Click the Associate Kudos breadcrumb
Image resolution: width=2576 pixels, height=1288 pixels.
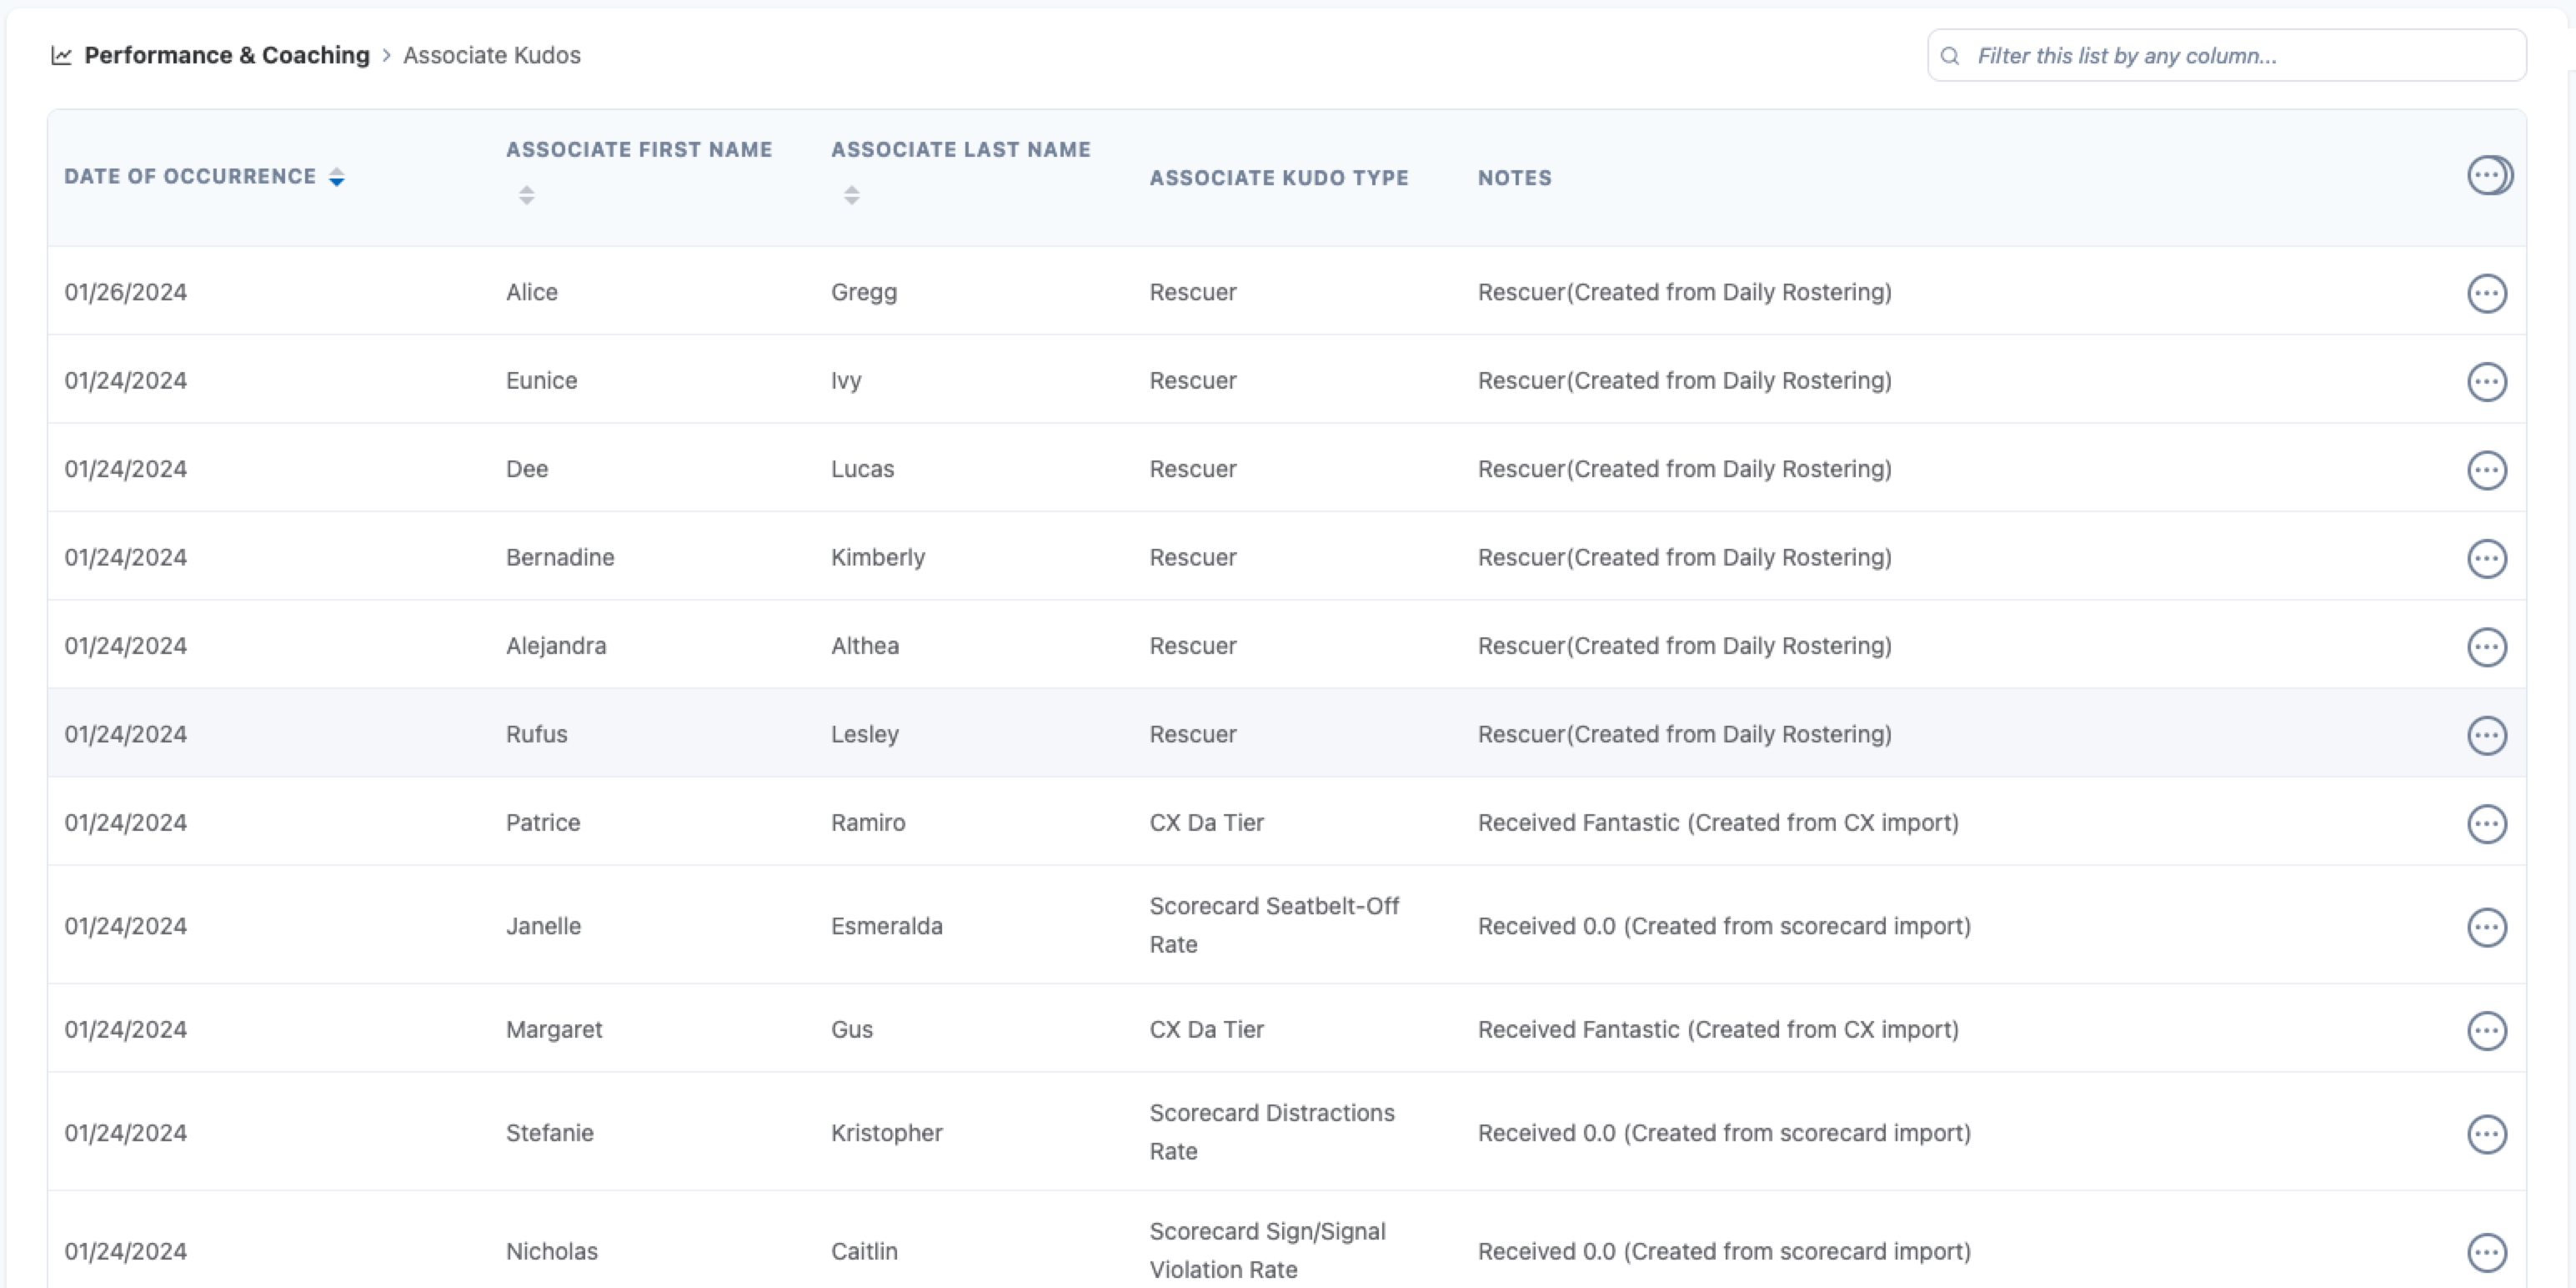point(491,56)
